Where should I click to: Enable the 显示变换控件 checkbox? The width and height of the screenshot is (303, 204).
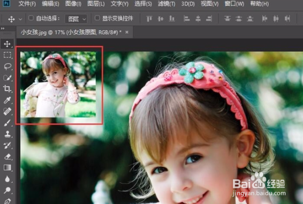[x=97, y=18]
